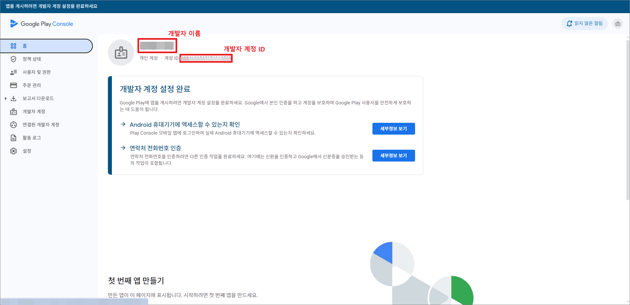The image size is (630, 305).
Task: Select the 정책 상태 shield icon
Action: click(x=13, y=59)
